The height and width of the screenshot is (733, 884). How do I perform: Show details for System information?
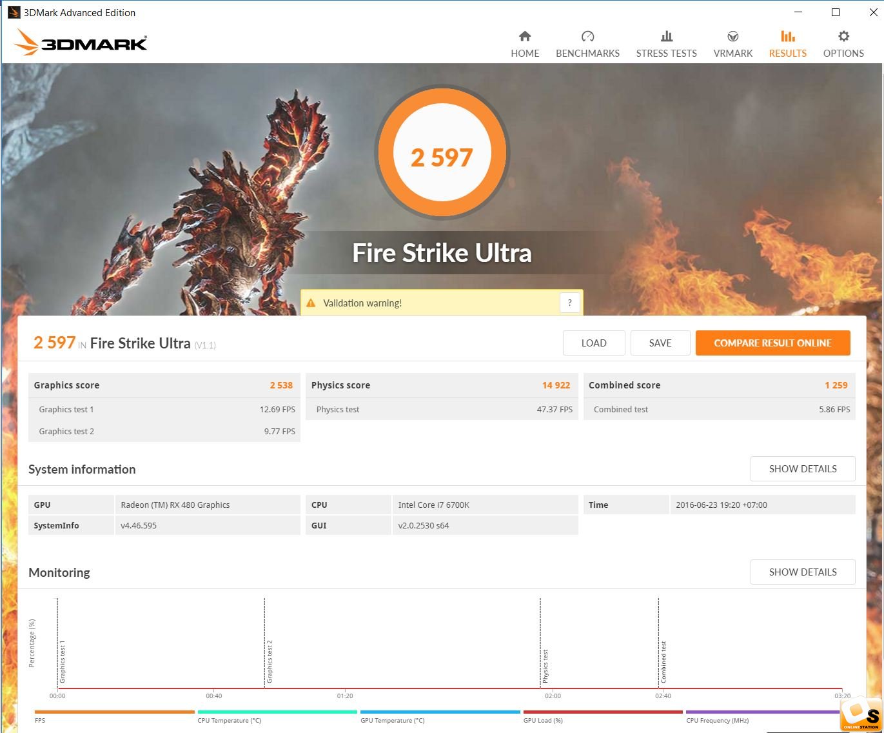point(803,469)
